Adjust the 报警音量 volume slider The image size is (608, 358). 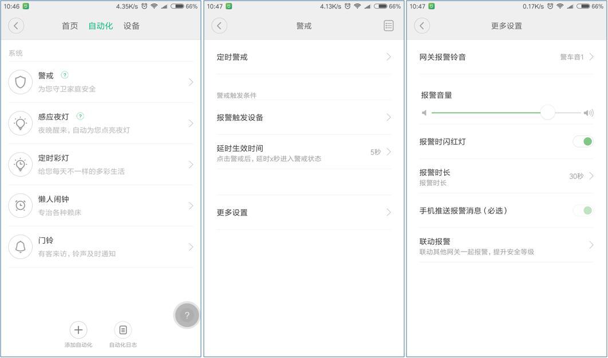[548, 113]
